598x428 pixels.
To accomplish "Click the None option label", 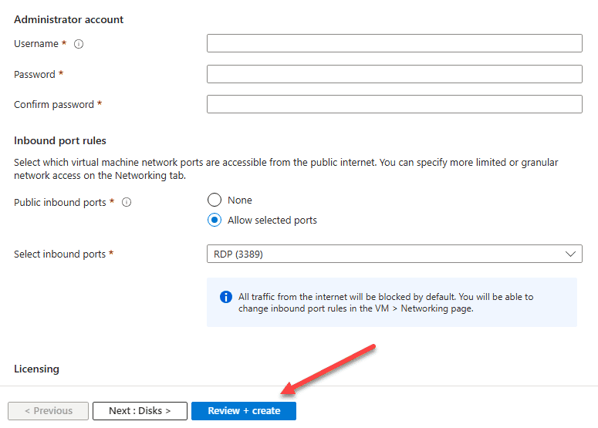I will (240, 200).
